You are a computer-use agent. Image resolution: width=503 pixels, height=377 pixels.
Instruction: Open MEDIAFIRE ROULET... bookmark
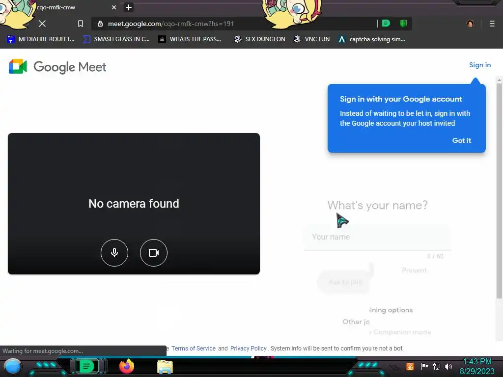[x=40, y=39]
